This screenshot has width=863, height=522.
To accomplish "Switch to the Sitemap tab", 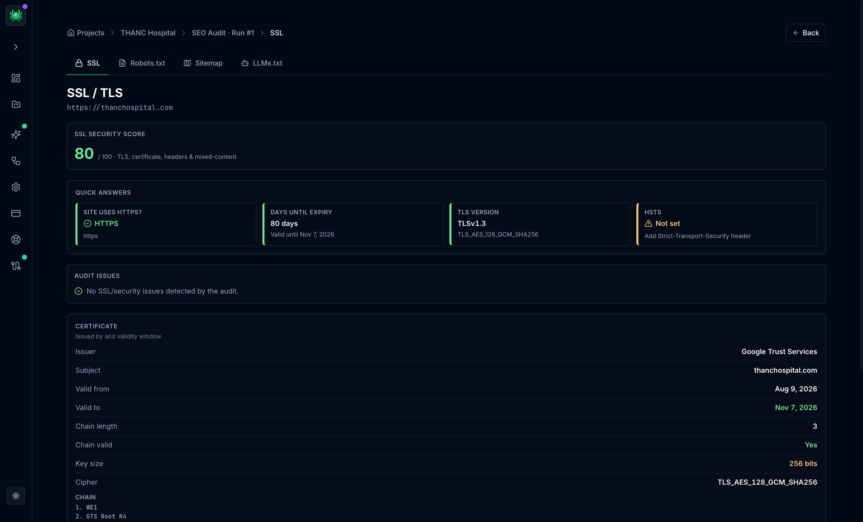I will (203, 63).
